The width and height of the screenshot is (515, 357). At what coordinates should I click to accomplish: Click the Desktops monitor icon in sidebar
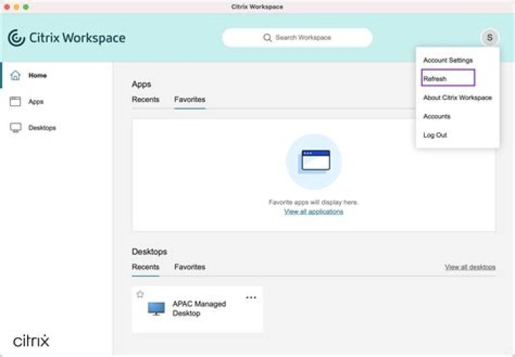16,128
